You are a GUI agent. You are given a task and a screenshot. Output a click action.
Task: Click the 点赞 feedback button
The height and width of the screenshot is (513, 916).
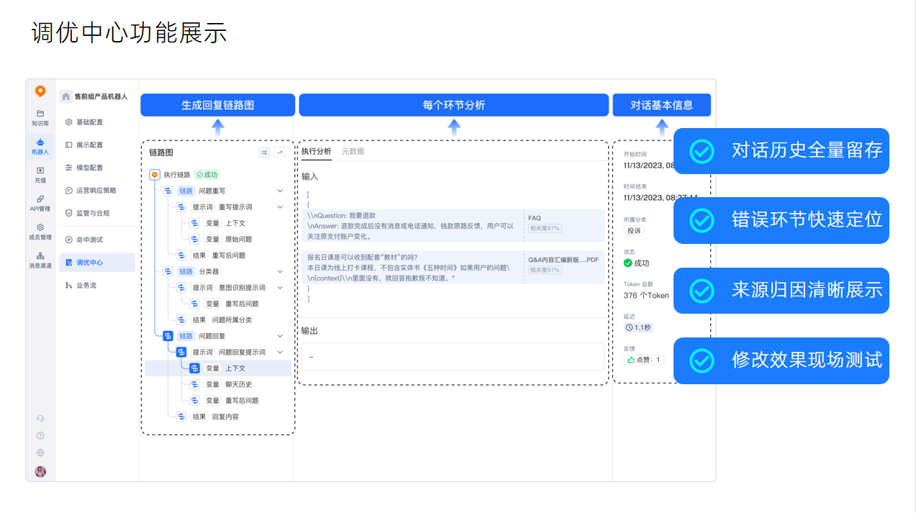point(644,360)
